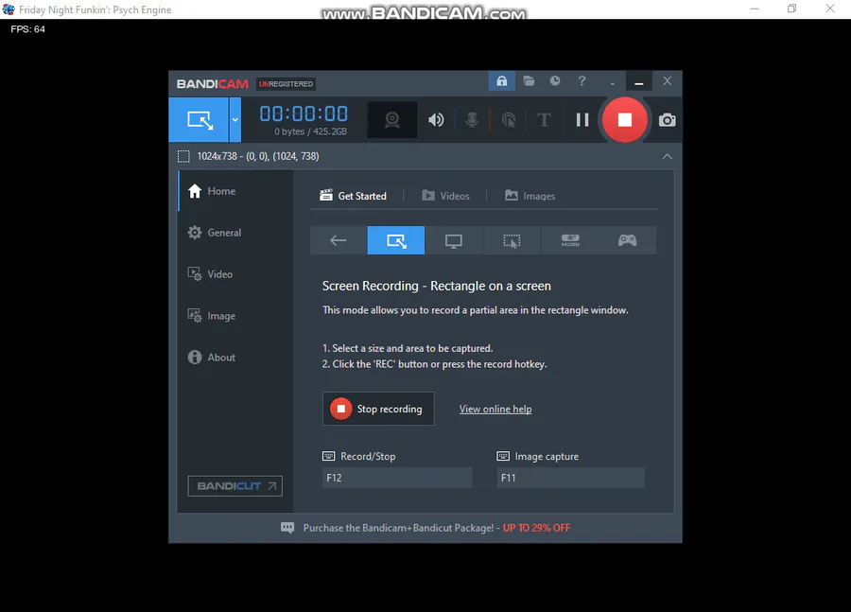Click the 'Screen Recording - Rectangle on a screen' heading

pyautogui.click(x=436, y=287)
